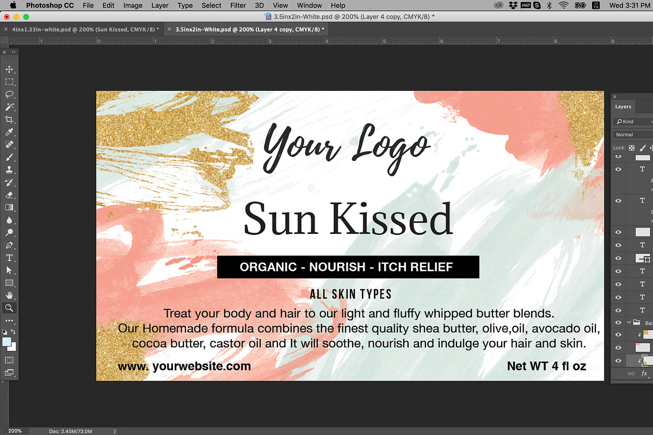Open the Kind layer filter dropdown
653x435 pixels.
[x=633, y=122]
